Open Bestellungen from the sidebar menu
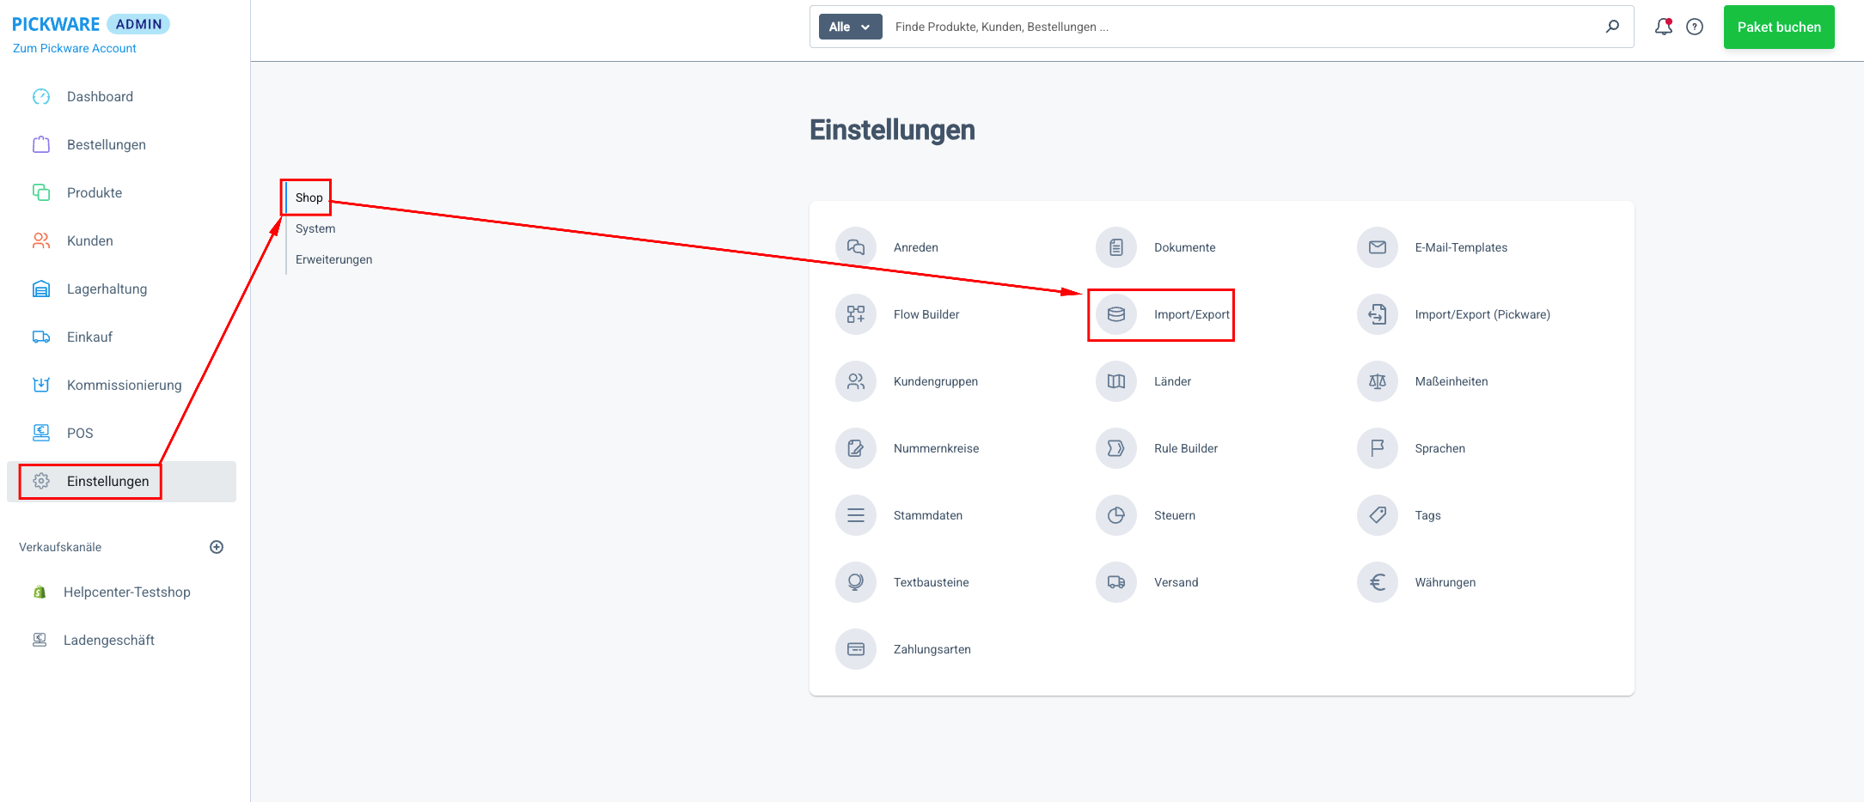This screenshot has width=1864, height=802. click(x=106, y=144)
